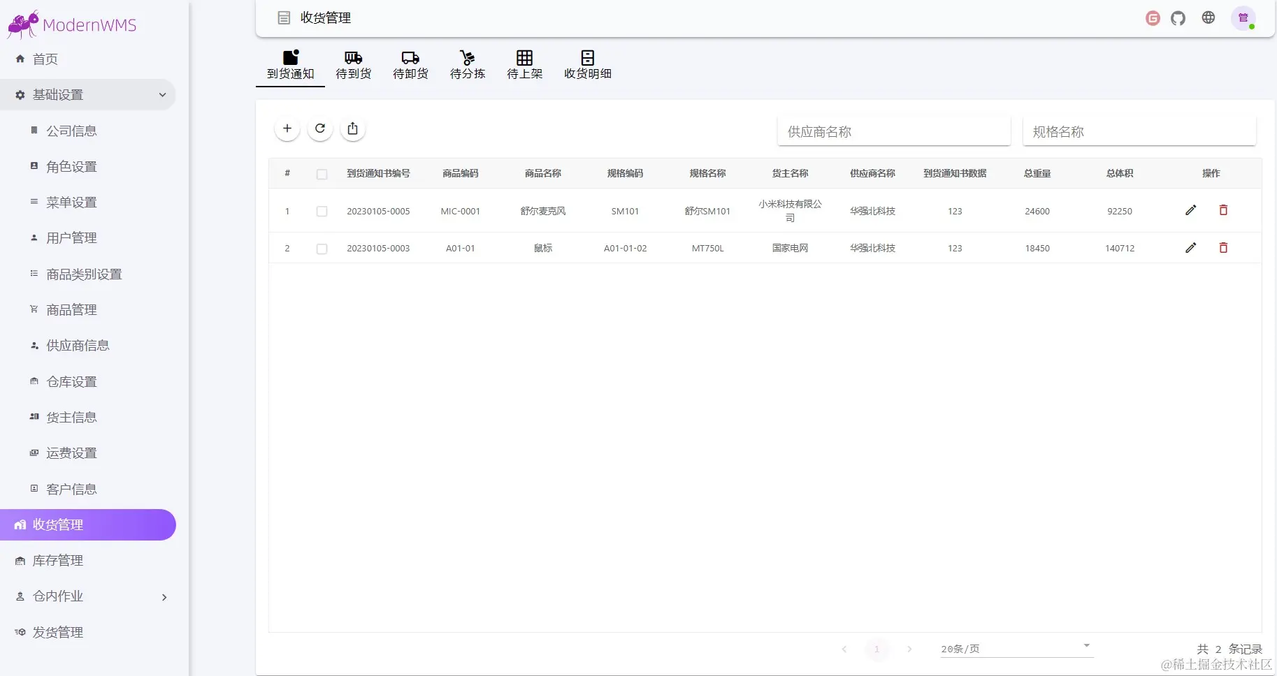Go to the next page
This screenshot has width=1277, height=676.
pos(909,649)
